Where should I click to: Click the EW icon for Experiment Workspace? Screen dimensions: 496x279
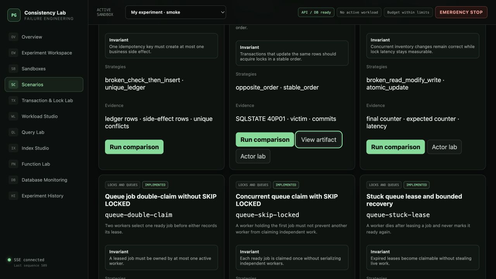point(13,53)
